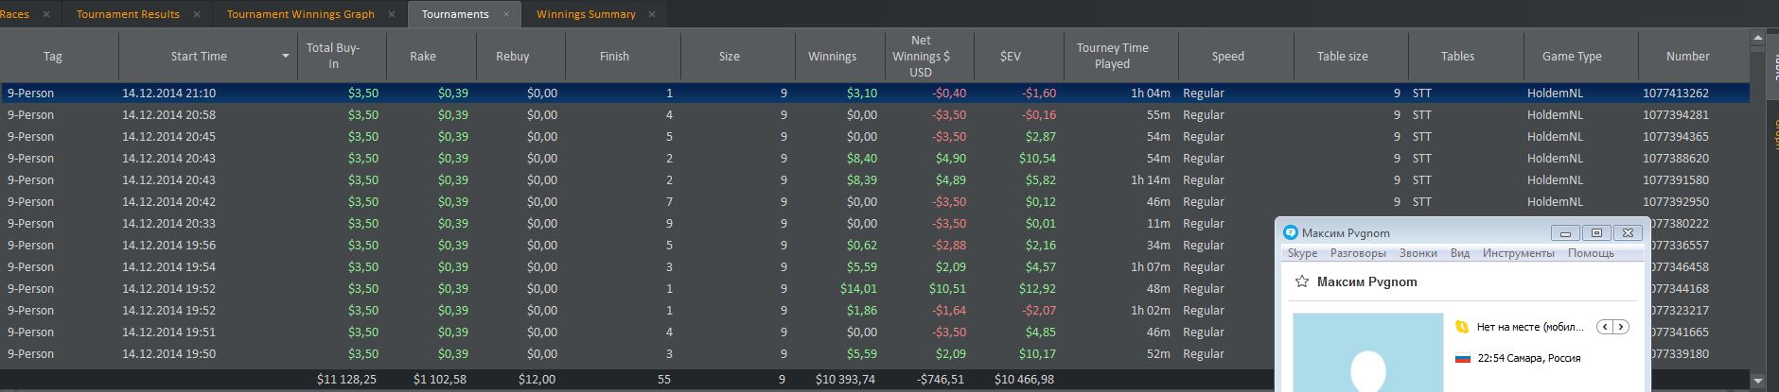Open the Разговоры menu in Skype
1779x392 pixels.
point(1358,253)
